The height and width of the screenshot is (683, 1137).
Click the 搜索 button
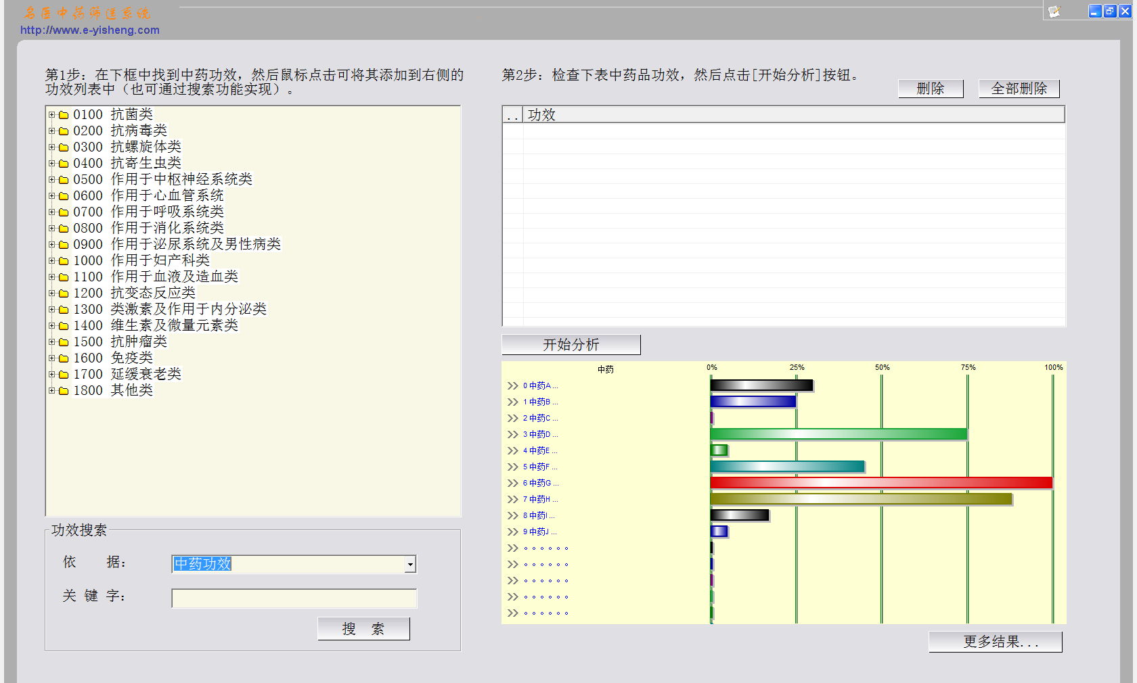coord(363,629)
